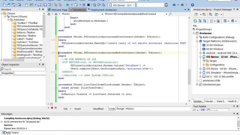
Task: Pin the Structure panel
Action: pos(40,9)
